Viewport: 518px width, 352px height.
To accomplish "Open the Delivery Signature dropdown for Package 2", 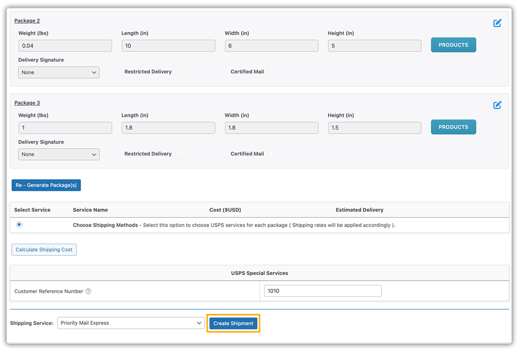I will (x=59, y=72).
